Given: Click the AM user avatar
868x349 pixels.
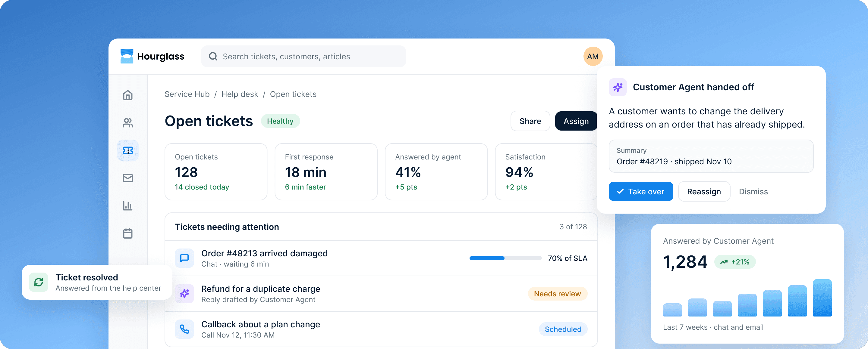Looking at the screenshot, I should point(593,56).
